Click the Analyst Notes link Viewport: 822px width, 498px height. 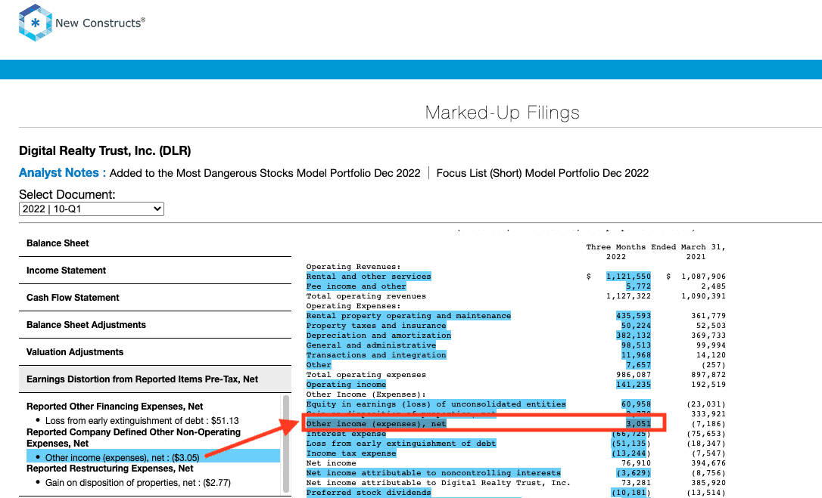[x=62, y=173]
